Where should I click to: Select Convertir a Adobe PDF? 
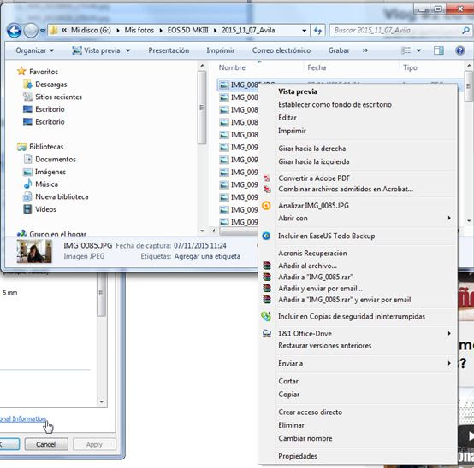click(314, 178)
